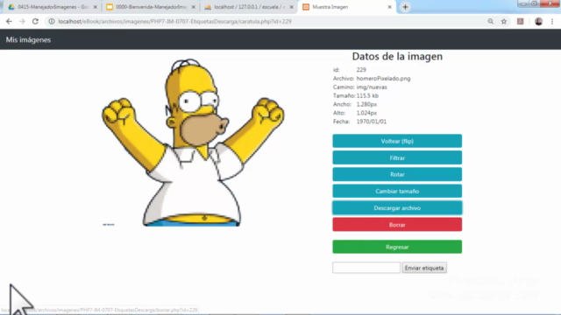Click the Rotar button
This screenshot has height=315, width=561.
pos(397,174)
